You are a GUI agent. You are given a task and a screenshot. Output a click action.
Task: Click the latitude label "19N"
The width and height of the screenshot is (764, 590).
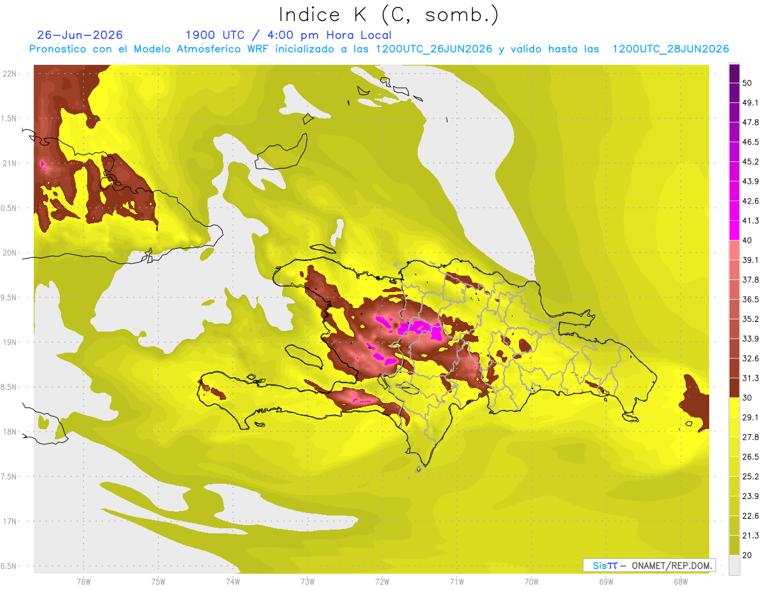11,342
